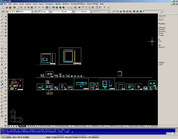Open the Layer Properties Manager icon
This screenshot has height=139, width=178.
click(3, 12)
